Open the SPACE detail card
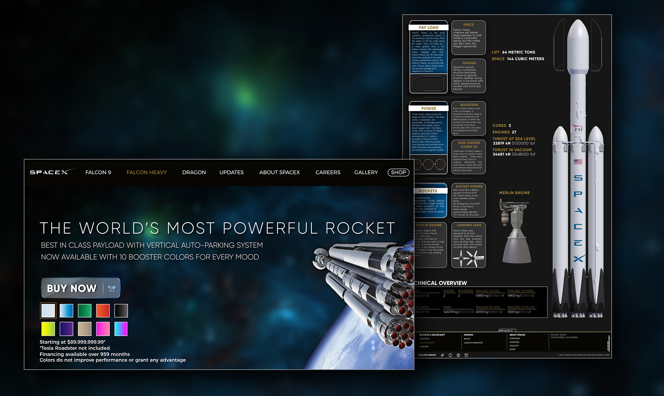The height and width of the screenshot is (396, 664). [x=469, y=38]
